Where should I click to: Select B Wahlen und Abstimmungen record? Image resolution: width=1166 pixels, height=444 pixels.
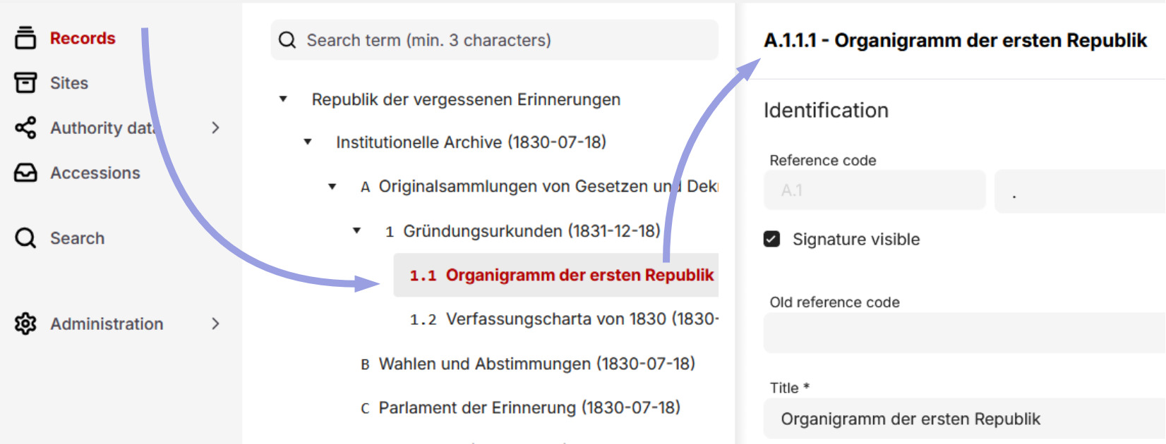pos(528,364)
